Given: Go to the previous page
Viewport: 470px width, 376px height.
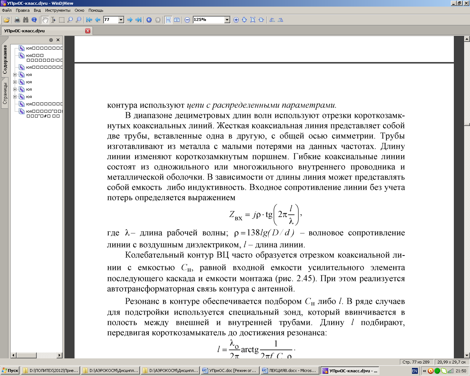Looking at the screenshot, I should 98,20.
